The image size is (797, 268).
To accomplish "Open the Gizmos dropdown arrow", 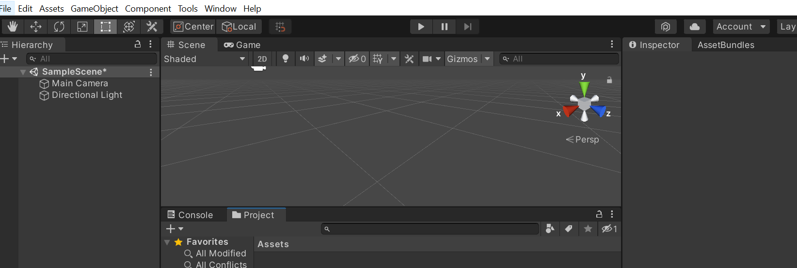I will (x=487, y=59).
